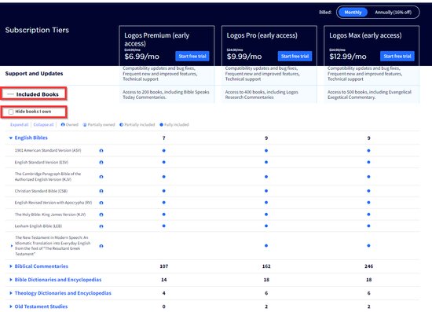The width and height of the screenshot is (432, 312).
Task: Expand the Biblical Commentaries category
Action: pos(11,266)
